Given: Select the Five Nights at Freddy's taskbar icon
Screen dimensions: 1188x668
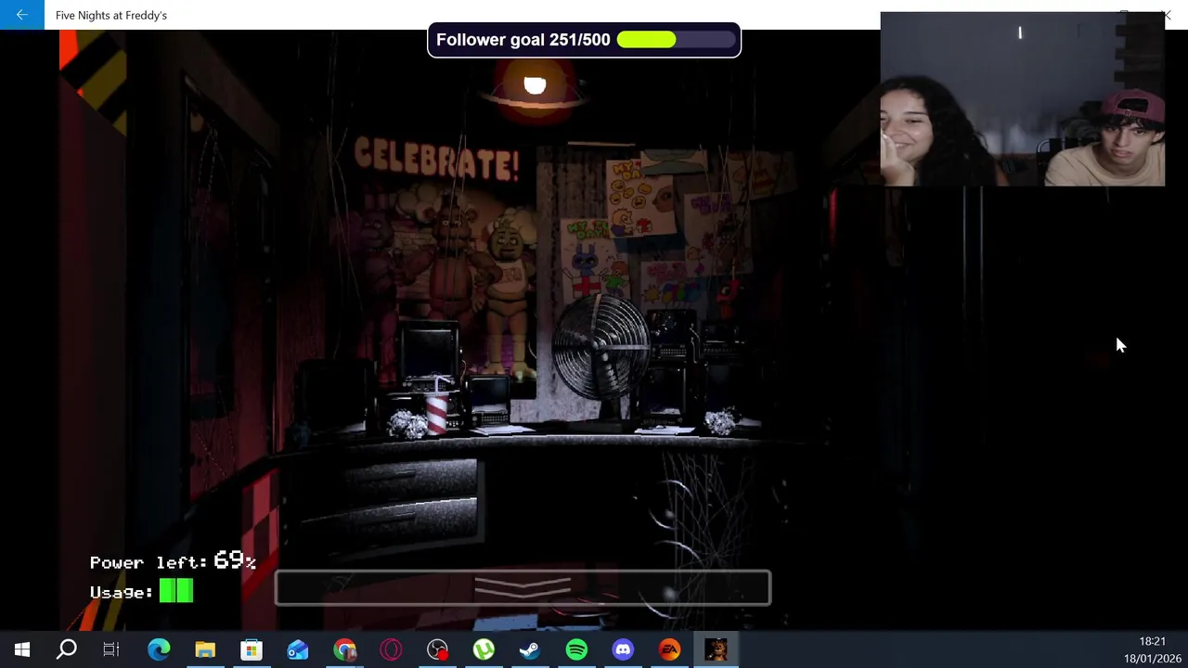Looking at the screenshot, I should (x=716, y=649).
